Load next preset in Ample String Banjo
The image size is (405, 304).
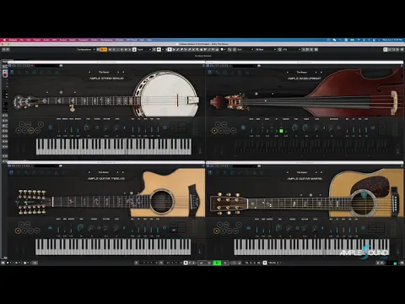(x=118, y=72)
